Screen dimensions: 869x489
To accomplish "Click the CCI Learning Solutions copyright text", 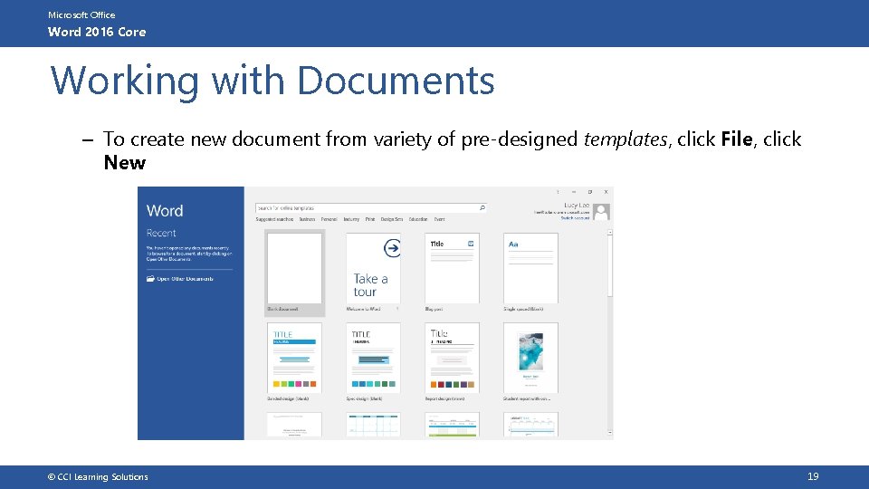I will (x=98, y=477).
